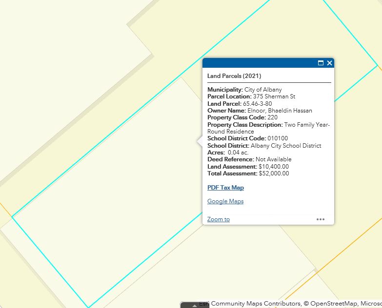382x308 pixels.
Task: Click the Land Parcels (2021) heading
Action: [234, 76]
